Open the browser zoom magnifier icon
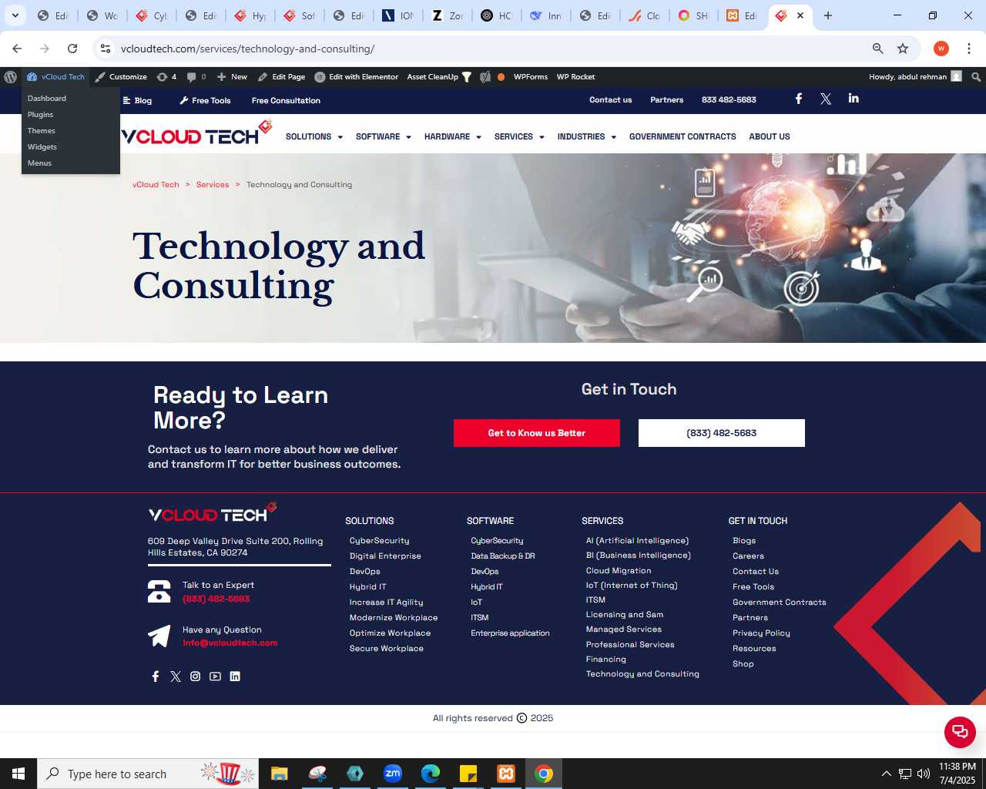 click(877, 49)
